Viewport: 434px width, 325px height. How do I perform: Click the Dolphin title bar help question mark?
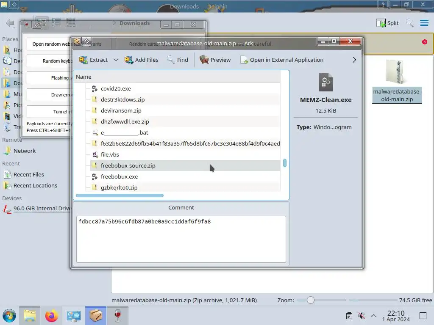coord(383,4)
